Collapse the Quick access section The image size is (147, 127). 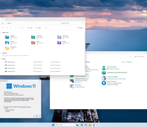(x=1, y=32)
